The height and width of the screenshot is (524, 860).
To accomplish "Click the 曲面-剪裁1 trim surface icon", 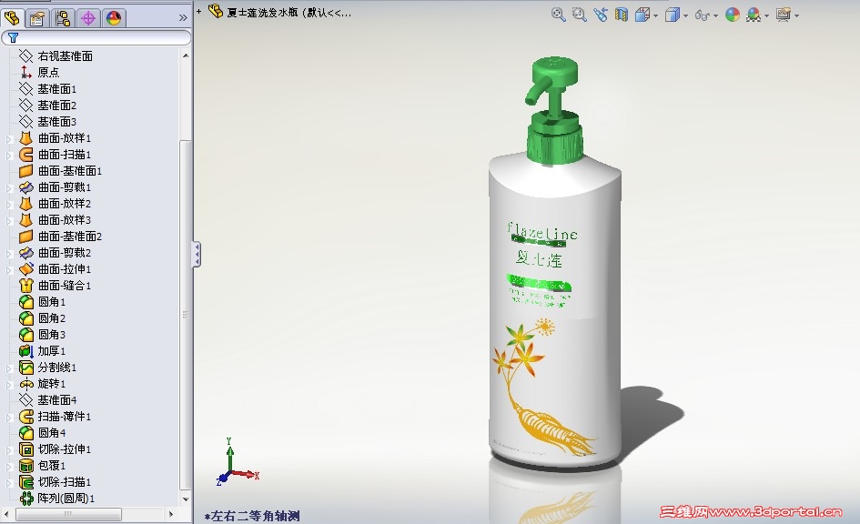I will pos(25,186).
